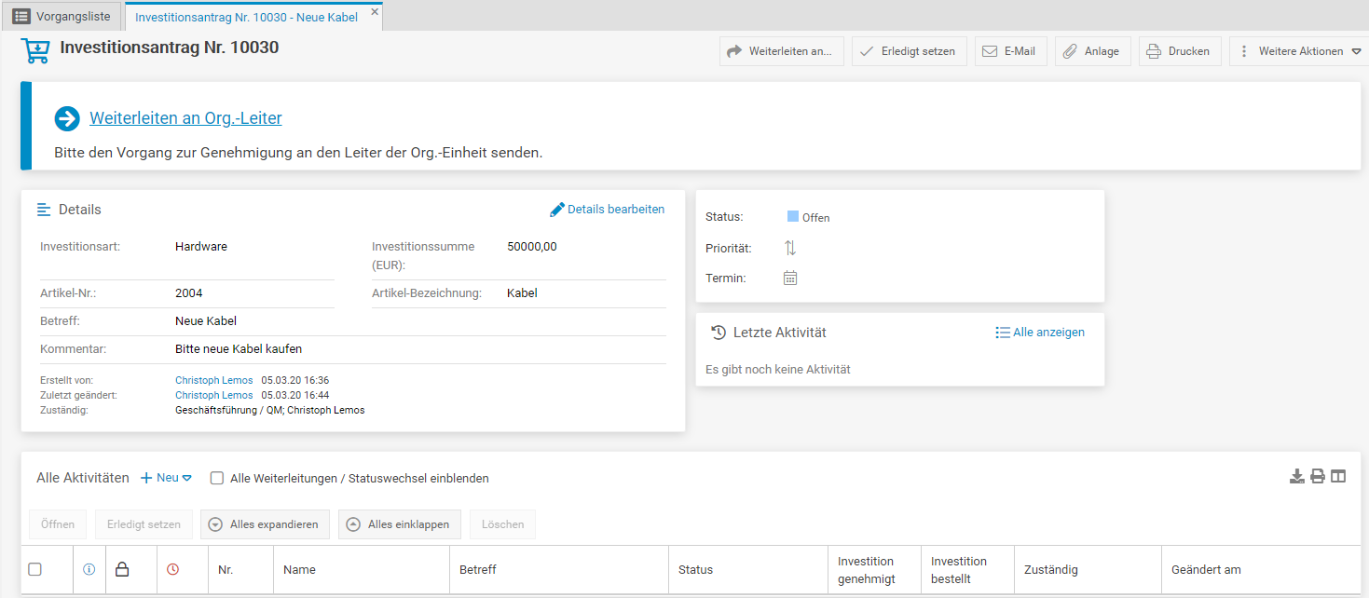Viewport: 1369px width, 598px height.
Task: Click Erledigt setzen in top toolbar
Action: (x=909, y=51)
